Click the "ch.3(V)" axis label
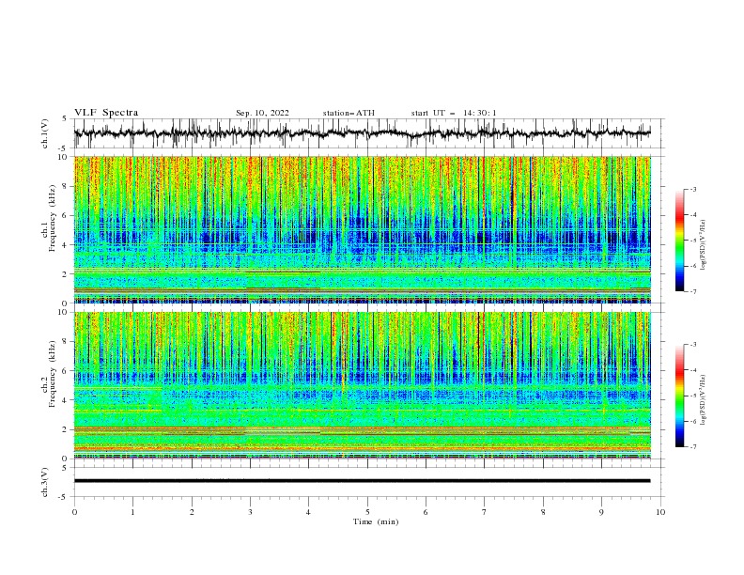The image size is (744, 575). (45, 482)
